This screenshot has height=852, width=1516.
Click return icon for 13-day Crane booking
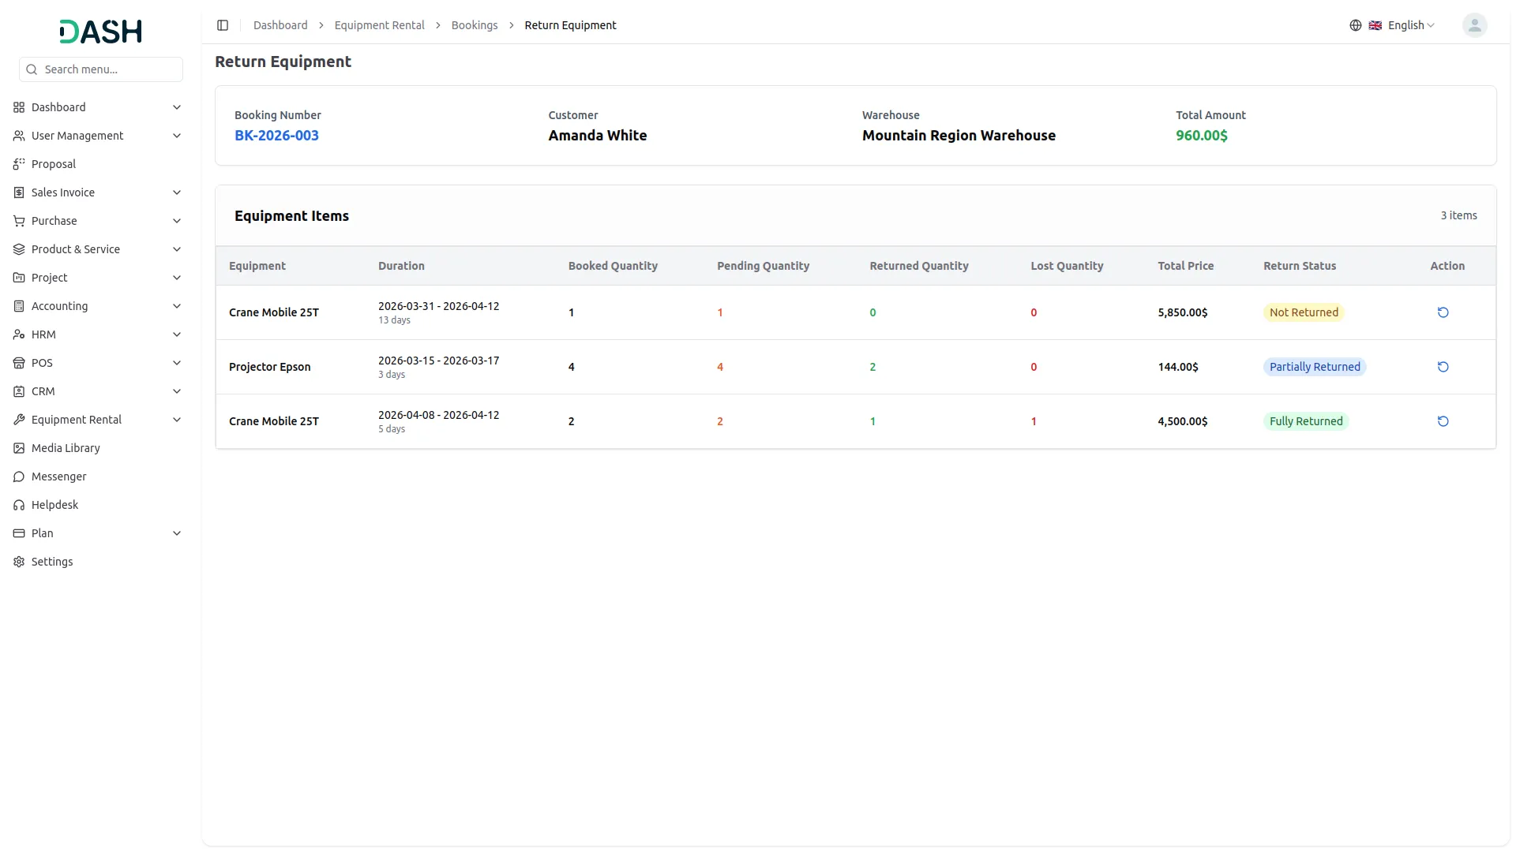coord(1443,312)
